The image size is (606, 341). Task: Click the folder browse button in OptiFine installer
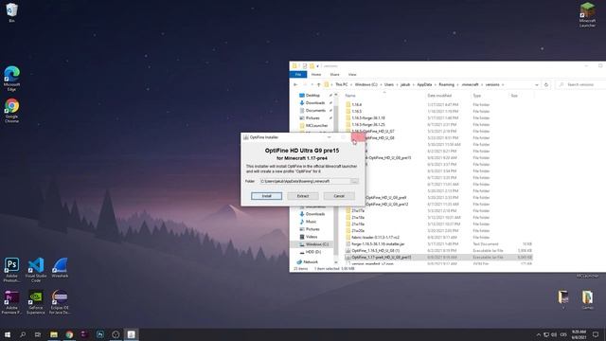[354, 181]
